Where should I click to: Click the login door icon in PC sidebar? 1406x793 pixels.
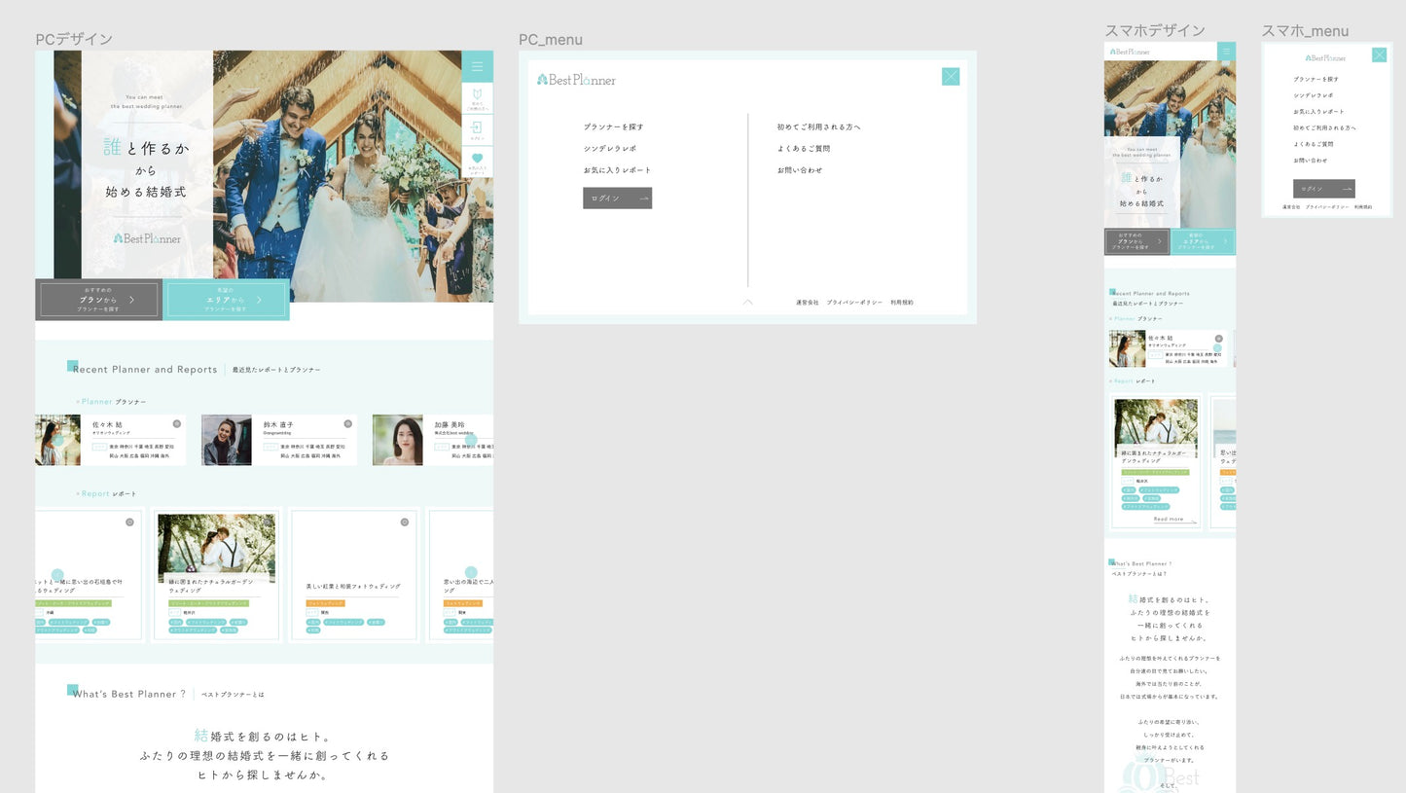tap(477, 128)
